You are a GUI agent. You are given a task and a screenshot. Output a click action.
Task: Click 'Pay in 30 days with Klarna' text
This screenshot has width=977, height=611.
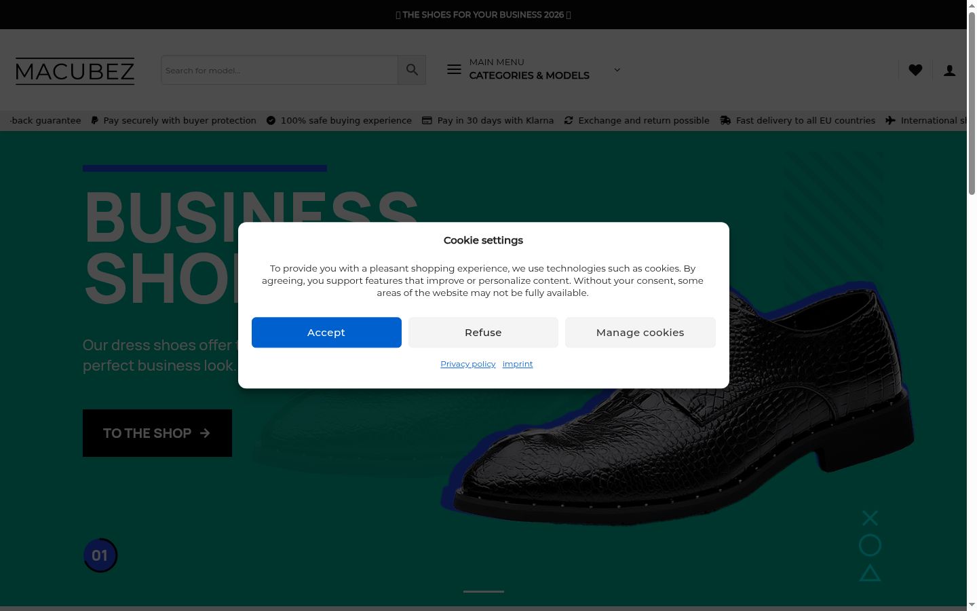(495, 120)
